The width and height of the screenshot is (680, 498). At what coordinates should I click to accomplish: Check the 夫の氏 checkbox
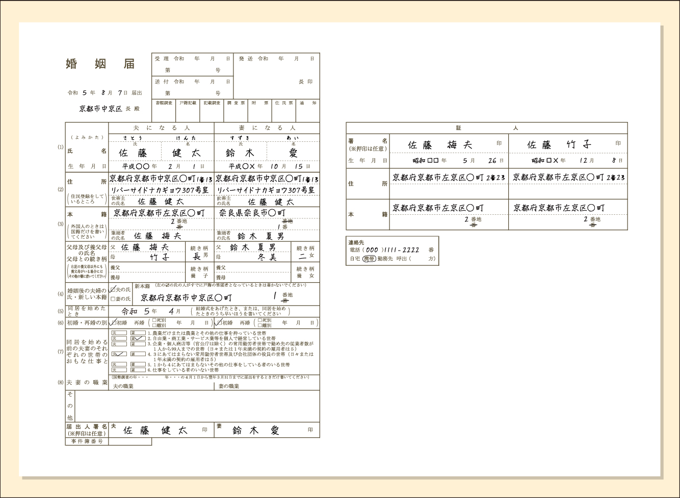pos(113,290)
